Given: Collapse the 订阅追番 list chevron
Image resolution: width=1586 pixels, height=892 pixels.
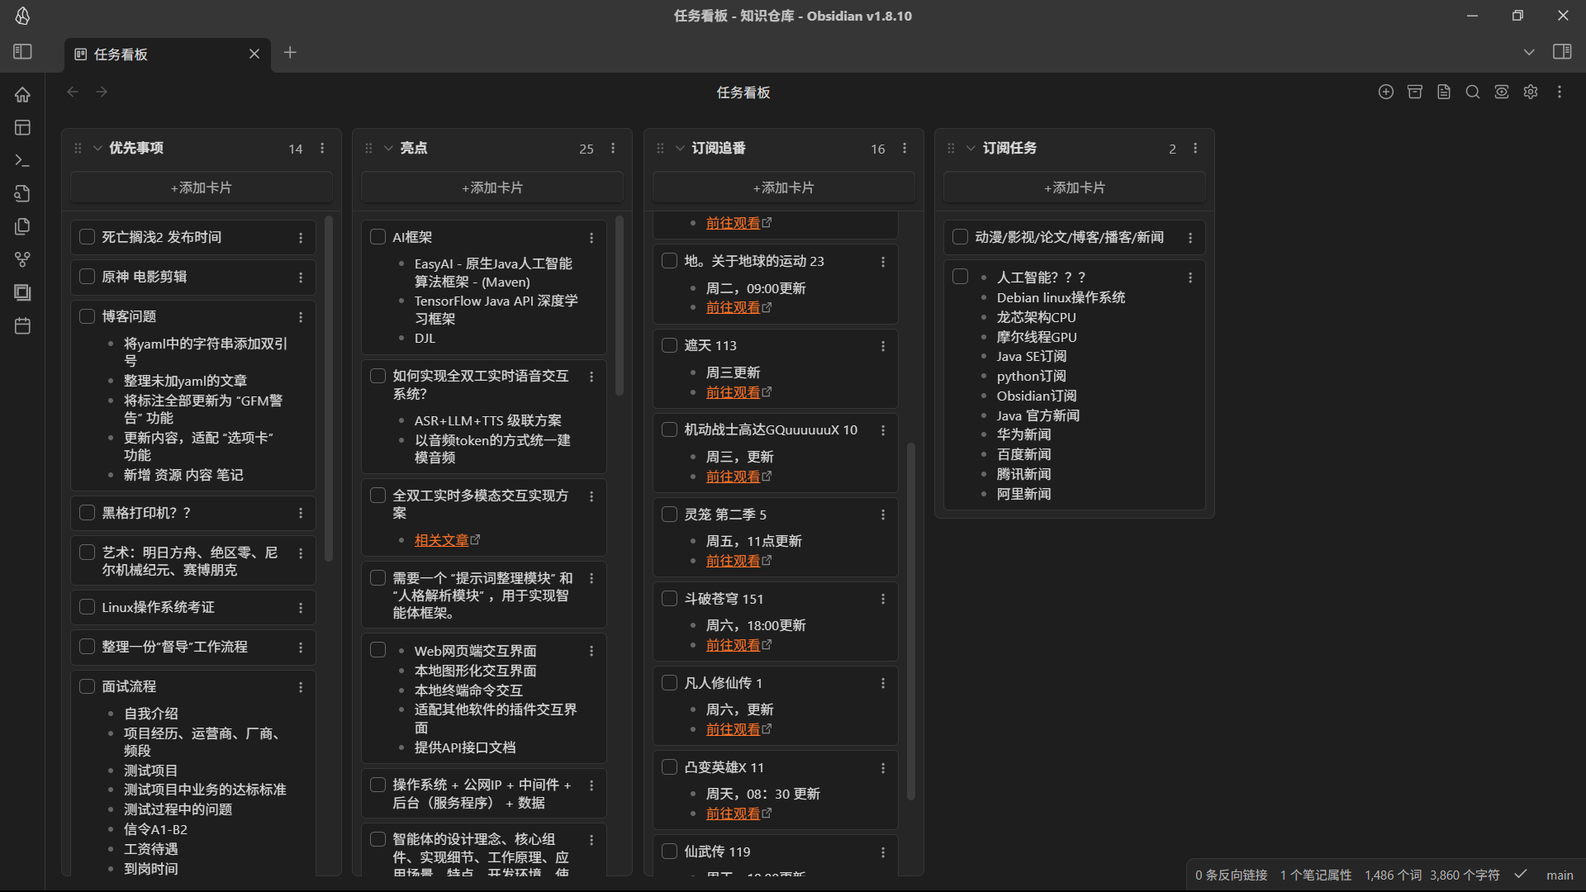Looking at the screenshot, I should (680, 149).
